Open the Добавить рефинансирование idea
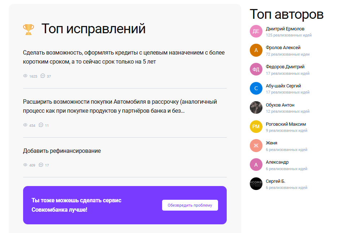Screen dimensions: 339x233 click(x=62, y=151)
